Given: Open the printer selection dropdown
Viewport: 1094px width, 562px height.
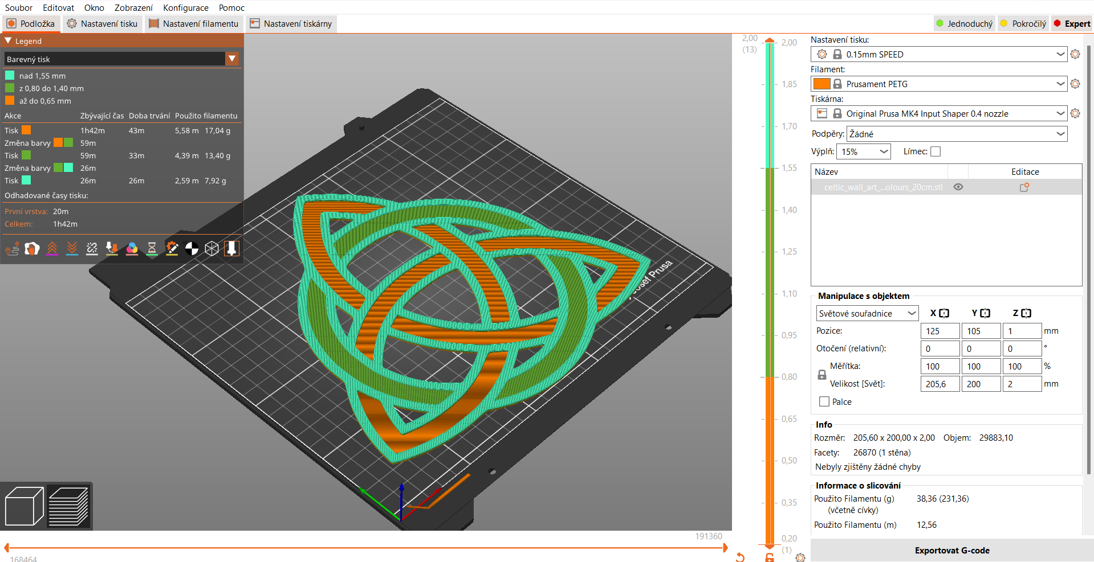Looking at the screenshot, I should (939, 113).
